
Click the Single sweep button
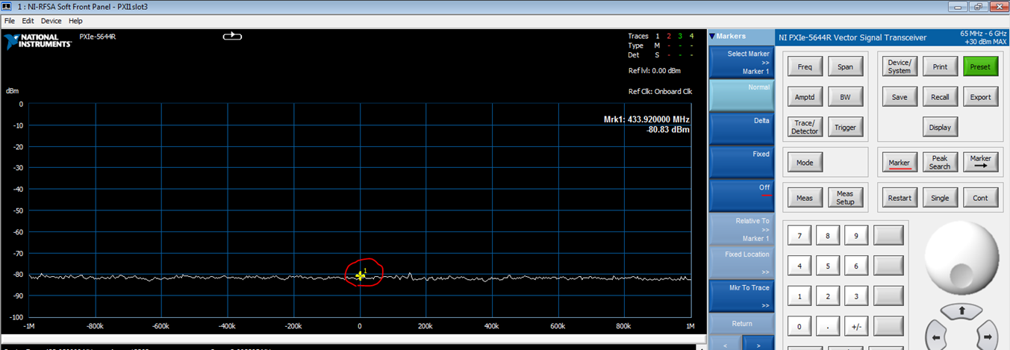click(x=940, y=198)
